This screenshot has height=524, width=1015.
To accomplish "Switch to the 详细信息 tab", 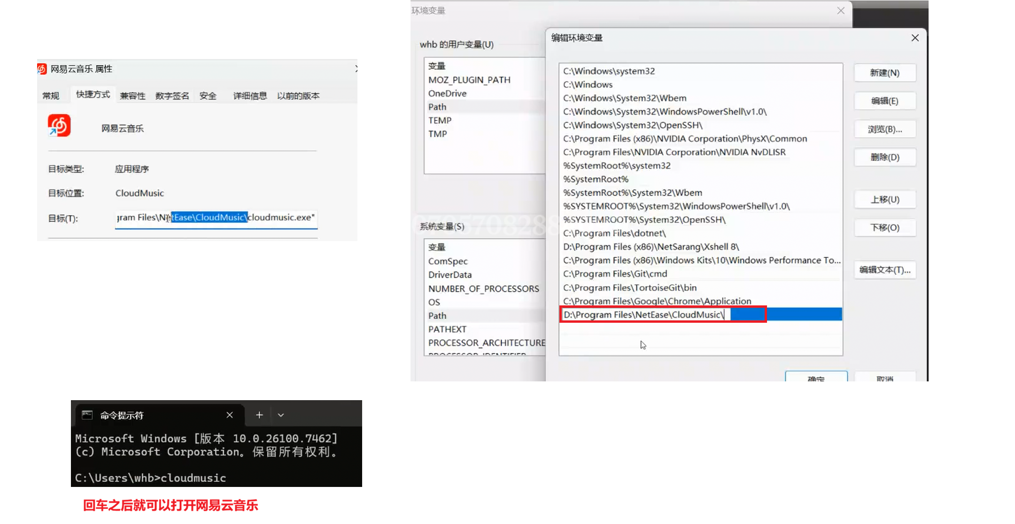I will point(250,96).
